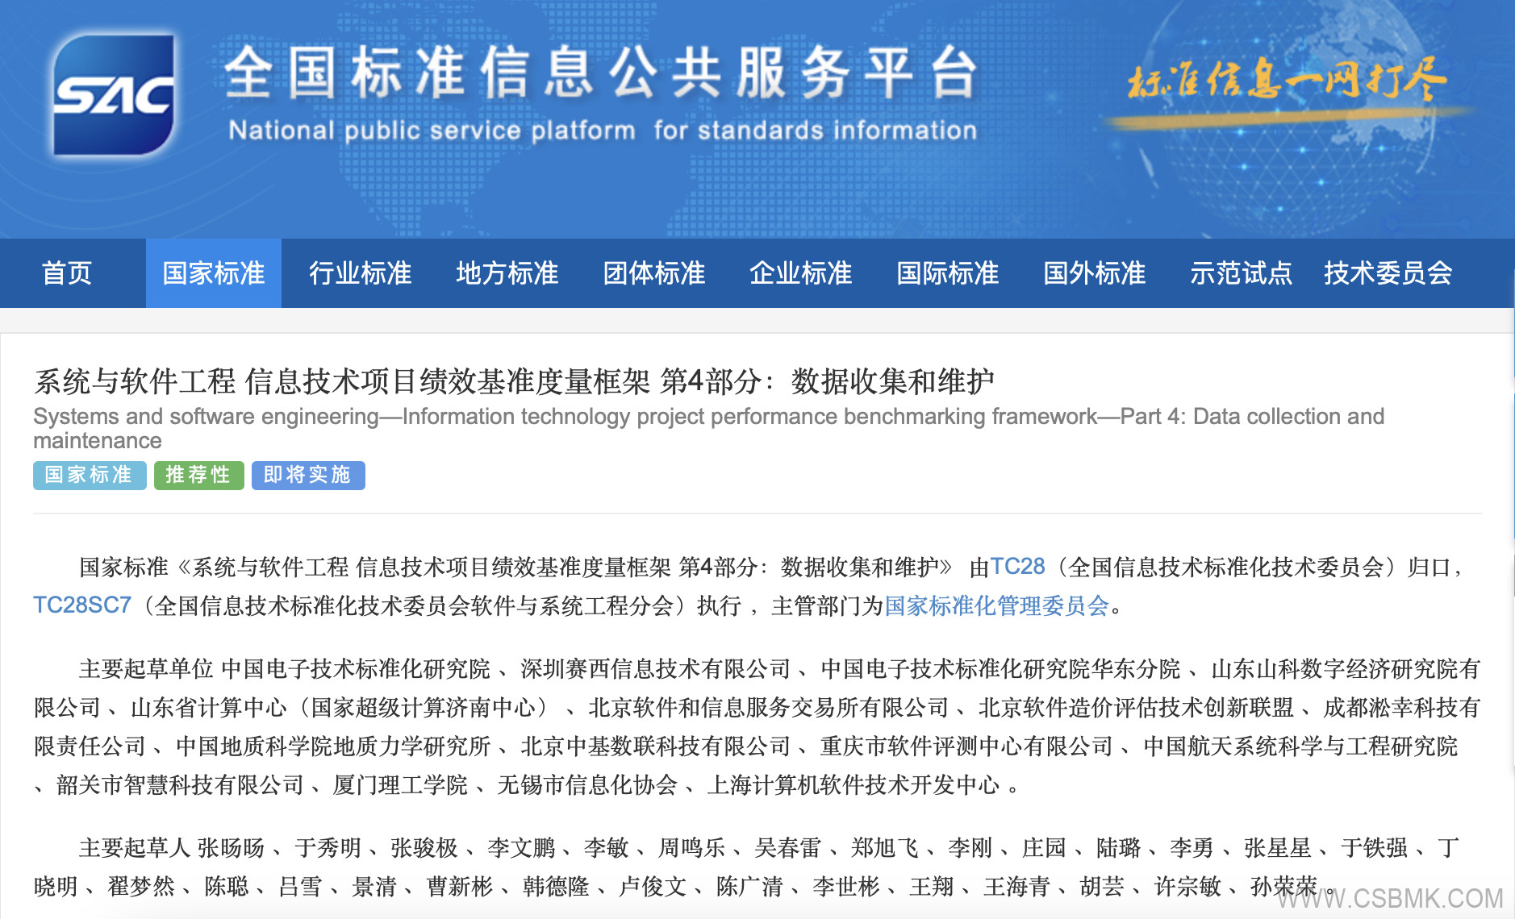Click the 标准信息一网打尽 slogan graphic

(1286, 82)
